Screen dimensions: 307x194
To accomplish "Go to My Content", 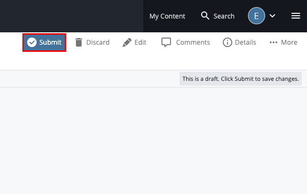I will (x=167, y=16).
